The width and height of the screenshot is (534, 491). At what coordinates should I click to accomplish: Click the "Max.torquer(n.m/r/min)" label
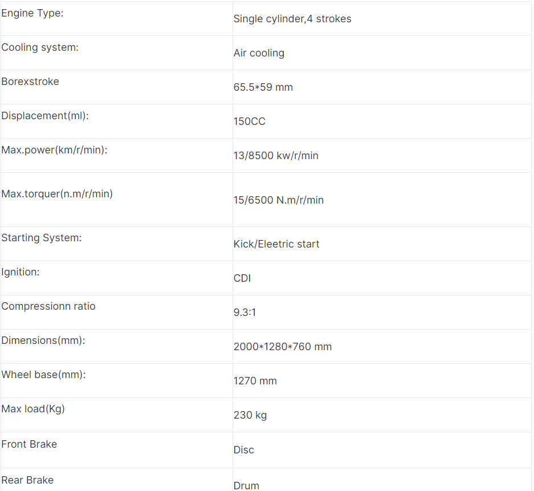tap(57, 194)
